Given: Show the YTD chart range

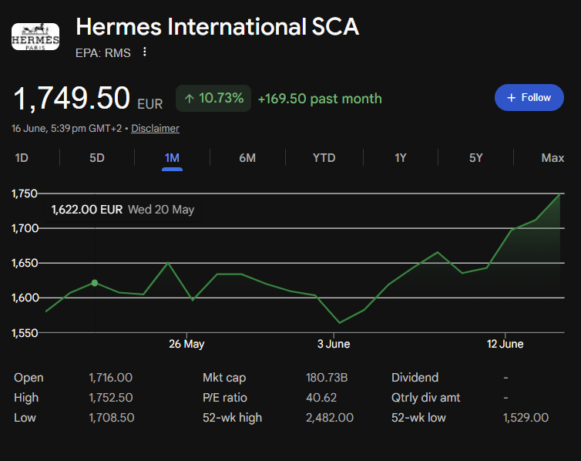Looking at the screenshot, I should click(x=324, y=158).
